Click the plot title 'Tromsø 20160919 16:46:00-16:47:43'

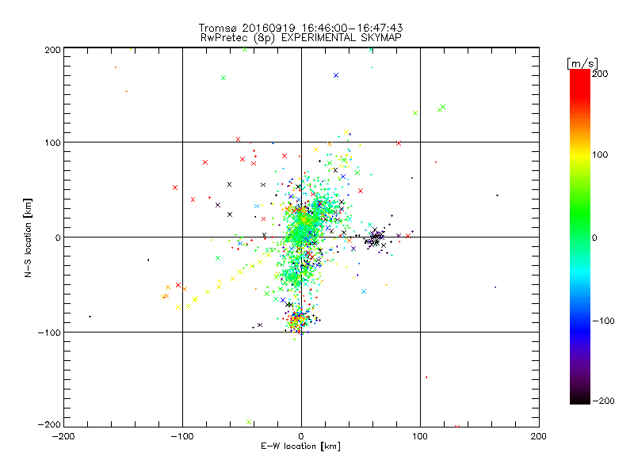tap(300, 26)
